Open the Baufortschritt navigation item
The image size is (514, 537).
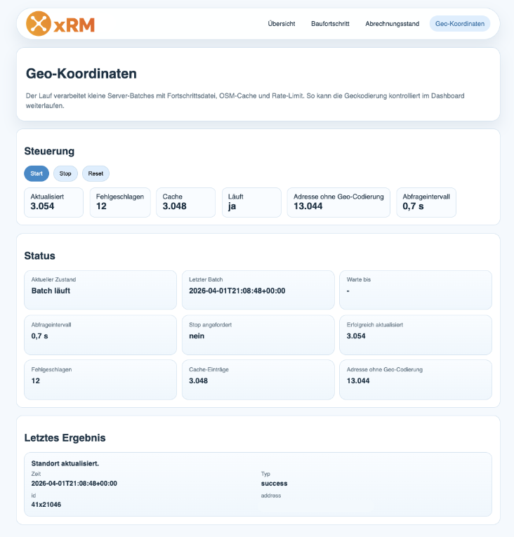(330, 24)
